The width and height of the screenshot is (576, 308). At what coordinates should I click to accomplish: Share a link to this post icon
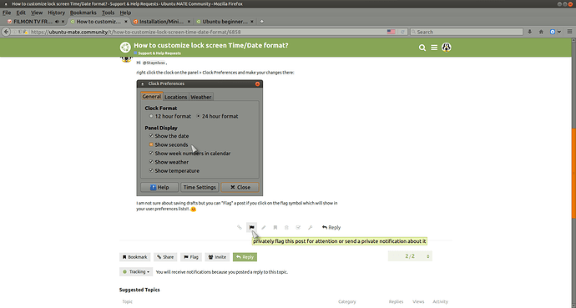click(x=240, y=228)
